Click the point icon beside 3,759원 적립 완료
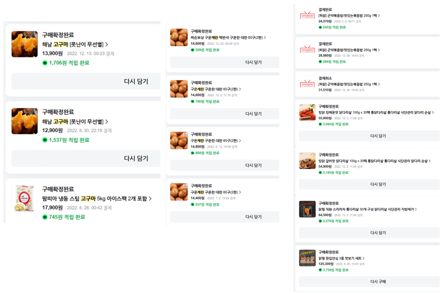 click(320, 270)
